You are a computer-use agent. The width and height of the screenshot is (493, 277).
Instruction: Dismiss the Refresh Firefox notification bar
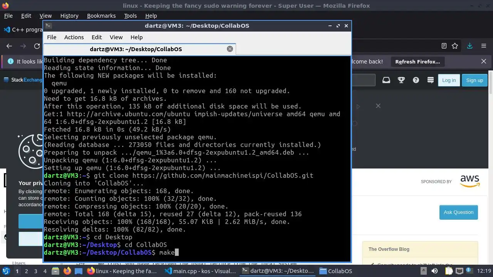(484, 62)
